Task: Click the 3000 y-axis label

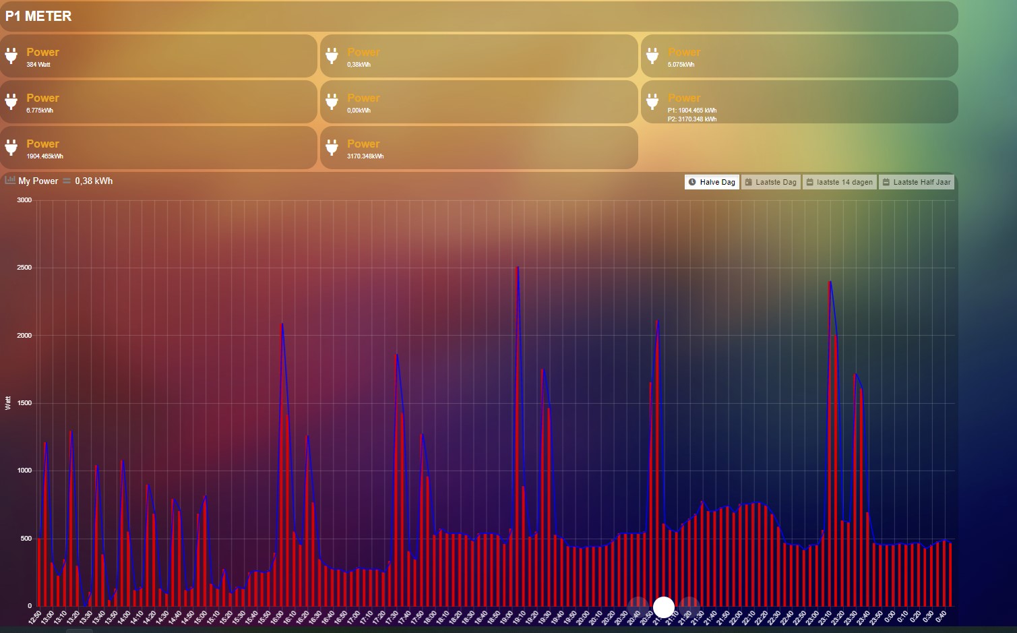Action: [x=24, y=200]
